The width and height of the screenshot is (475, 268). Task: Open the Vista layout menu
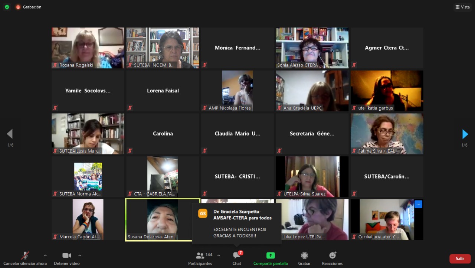462,7
